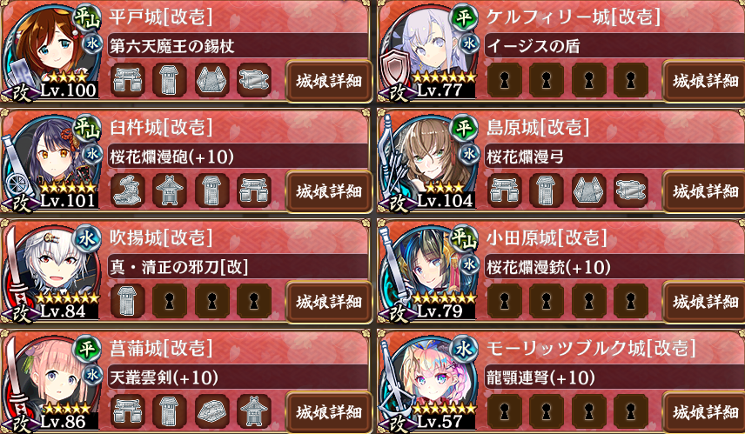Click 城娘詳細 button for 臼杵城[改壱]

[328, 191]
